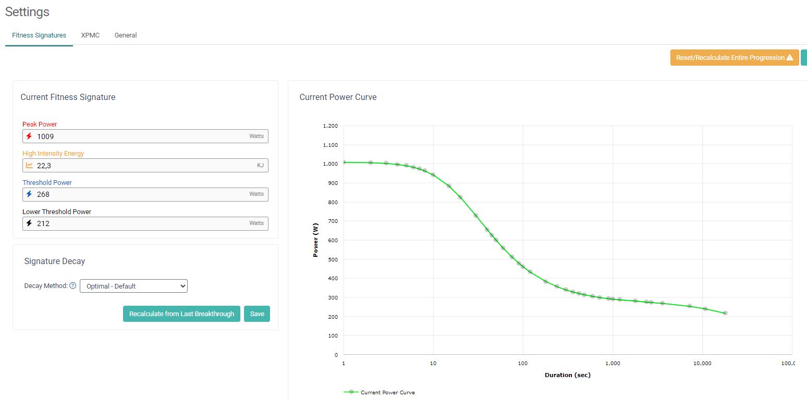Click the 1-second data point on power curve
The width and height of the screenshot is (807, 400).
pos(343,162)
